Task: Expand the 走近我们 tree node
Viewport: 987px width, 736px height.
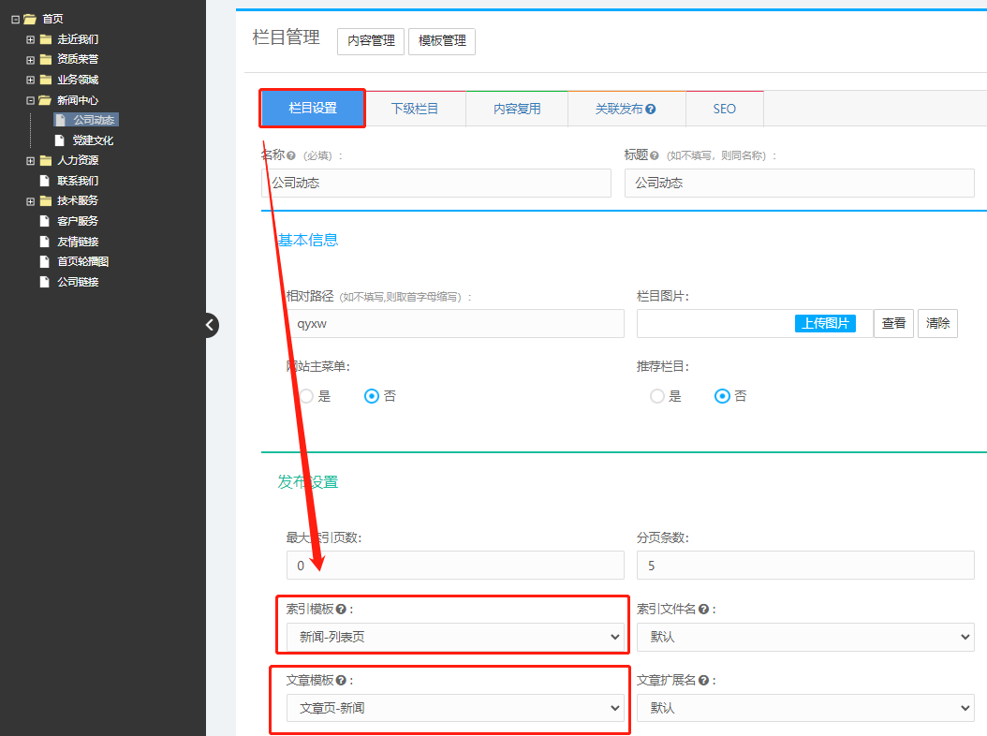Action: 31,39
